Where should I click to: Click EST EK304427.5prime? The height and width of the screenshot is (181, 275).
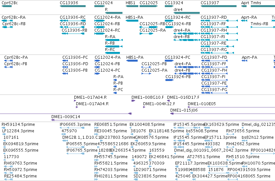[210, 176]
